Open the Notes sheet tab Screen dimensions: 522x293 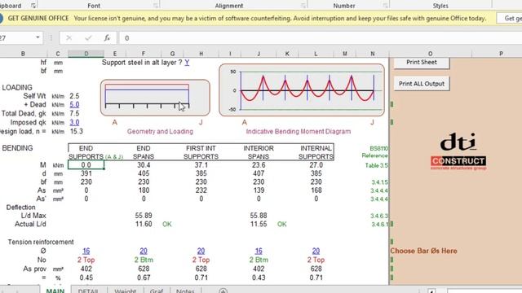185,291
